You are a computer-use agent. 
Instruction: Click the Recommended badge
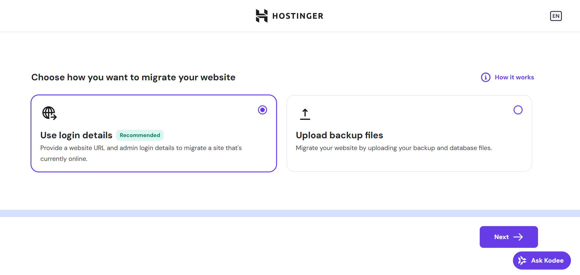140,135
